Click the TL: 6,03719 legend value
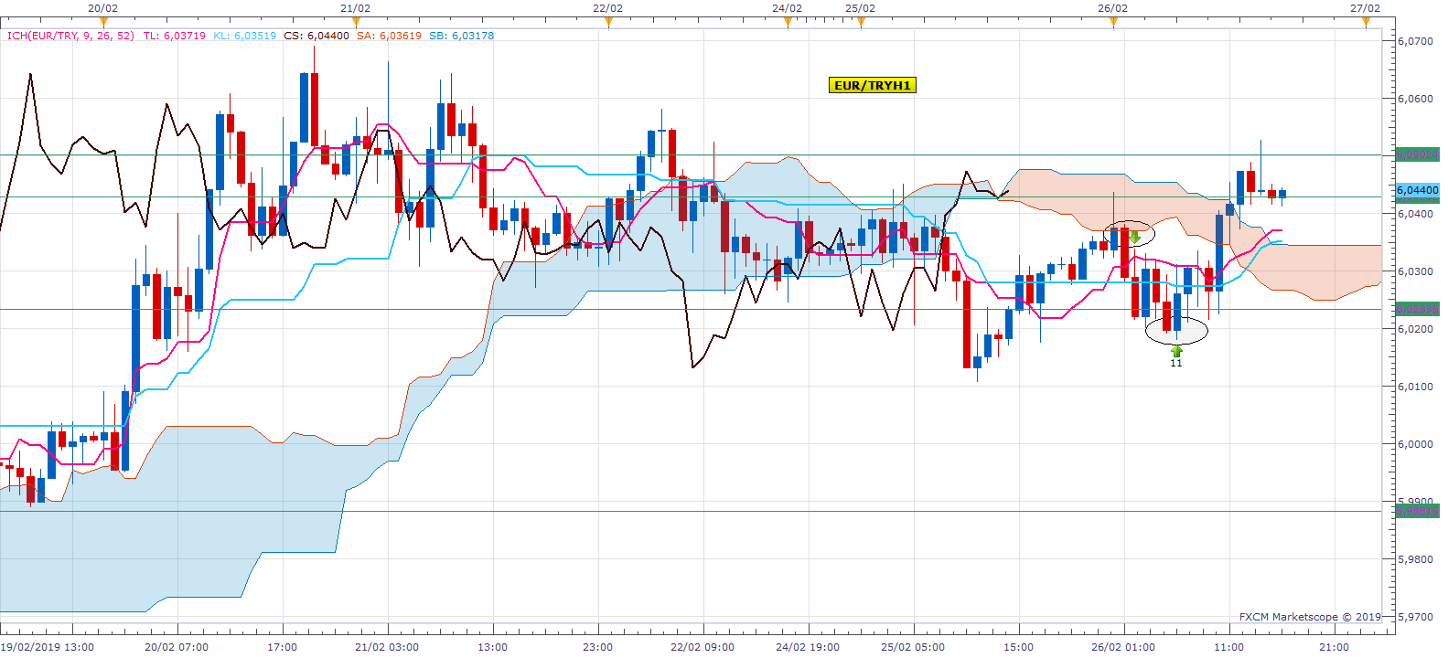This screenshot has height=658, width=1448. (175, 36)
